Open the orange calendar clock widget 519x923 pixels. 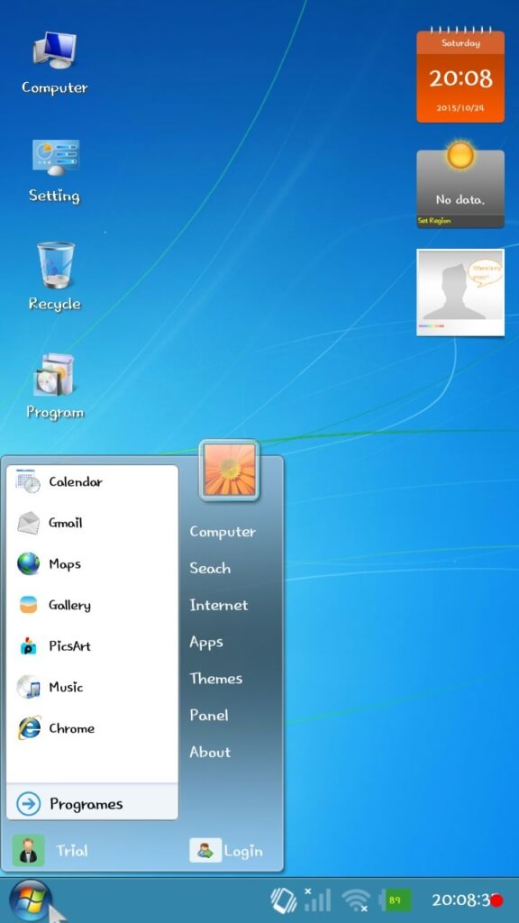(x=460, y=76)
